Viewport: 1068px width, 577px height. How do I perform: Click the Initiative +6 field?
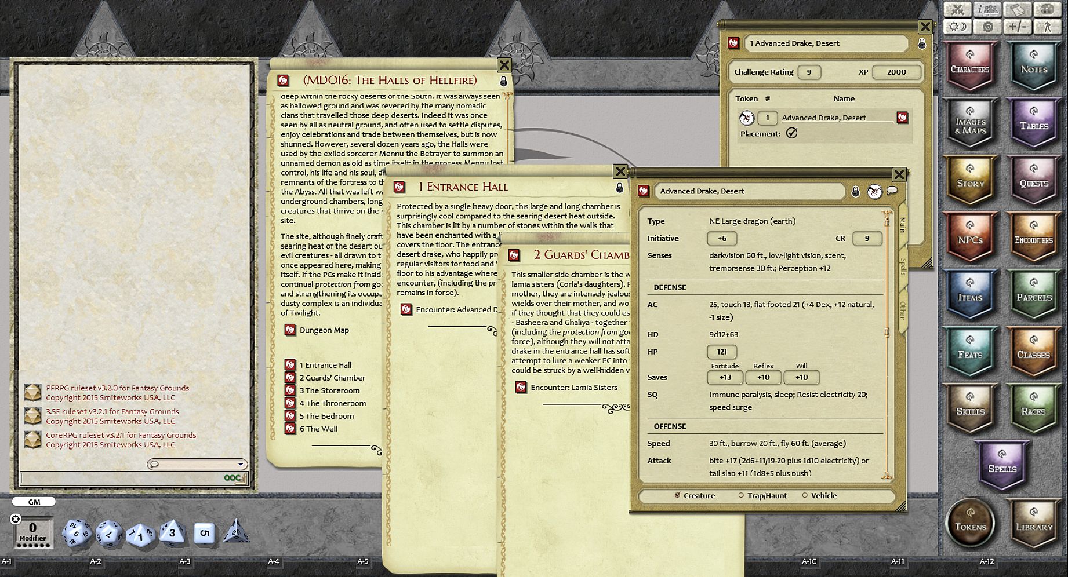click(x=722, y=239)
